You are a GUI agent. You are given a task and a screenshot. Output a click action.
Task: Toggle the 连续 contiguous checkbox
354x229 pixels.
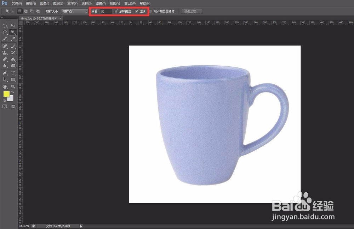pyautogui.click(x=137, y=11)
